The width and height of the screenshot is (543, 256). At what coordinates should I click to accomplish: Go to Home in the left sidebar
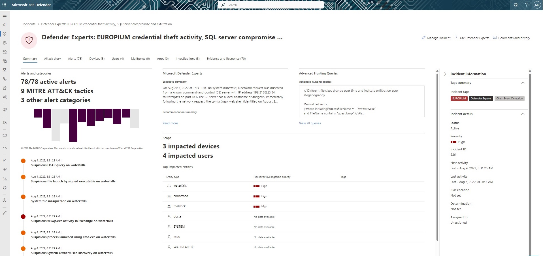5,25
